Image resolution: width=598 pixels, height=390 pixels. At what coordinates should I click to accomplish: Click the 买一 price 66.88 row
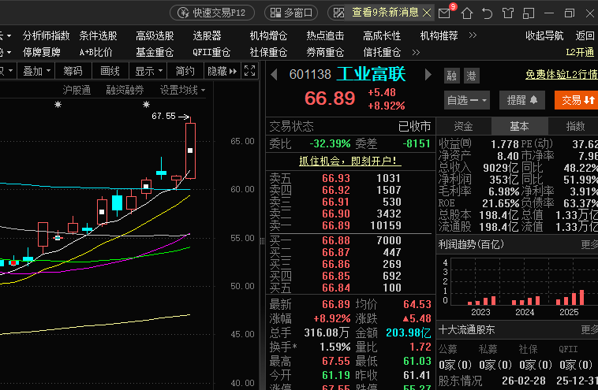pos(350,240)
